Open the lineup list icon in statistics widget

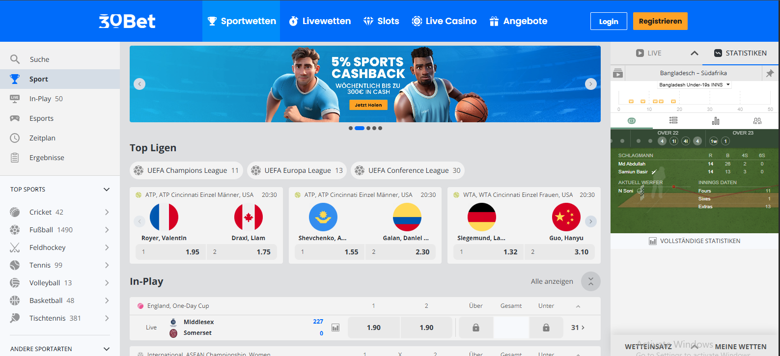[673, 120]
